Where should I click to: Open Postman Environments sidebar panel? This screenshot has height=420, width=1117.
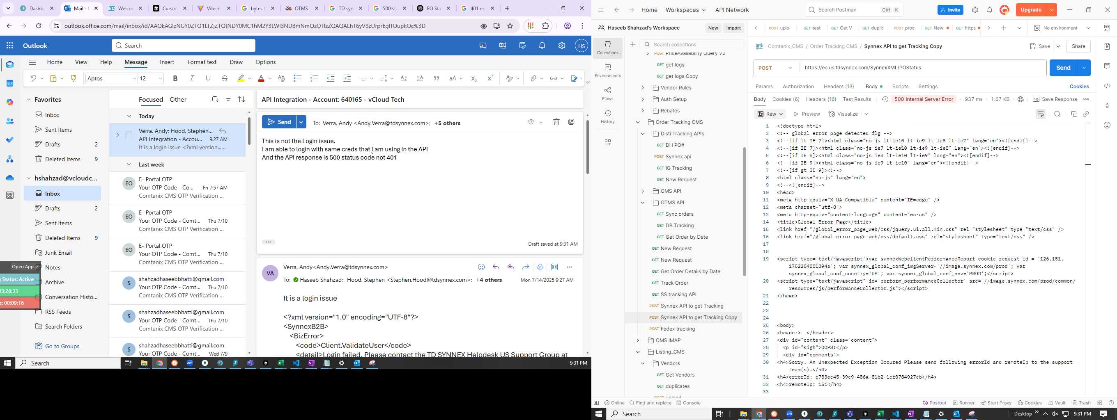[x=607, y=71]
